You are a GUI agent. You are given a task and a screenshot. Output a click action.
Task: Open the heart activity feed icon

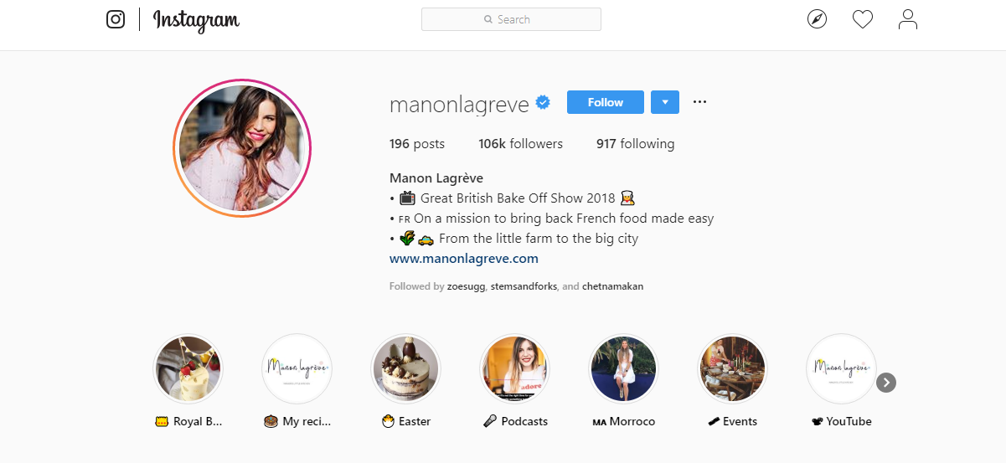point(863,19)
